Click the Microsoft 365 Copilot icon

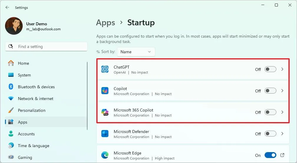click(x=105, y=112)
